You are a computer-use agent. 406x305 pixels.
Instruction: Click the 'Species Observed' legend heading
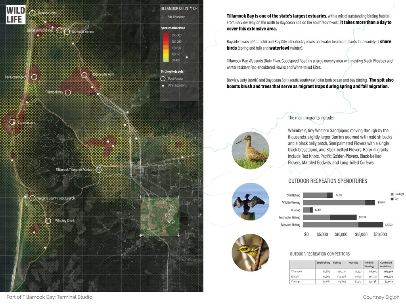point(173,28)
